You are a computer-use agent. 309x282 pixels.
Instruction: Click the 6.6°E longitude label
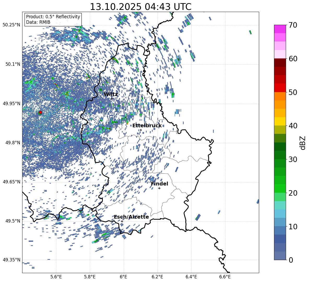(225, 277)
